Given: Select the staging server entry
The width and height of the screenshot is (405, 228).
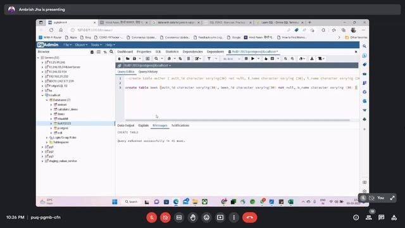Looking at the screenshot, I should point(63,161).
